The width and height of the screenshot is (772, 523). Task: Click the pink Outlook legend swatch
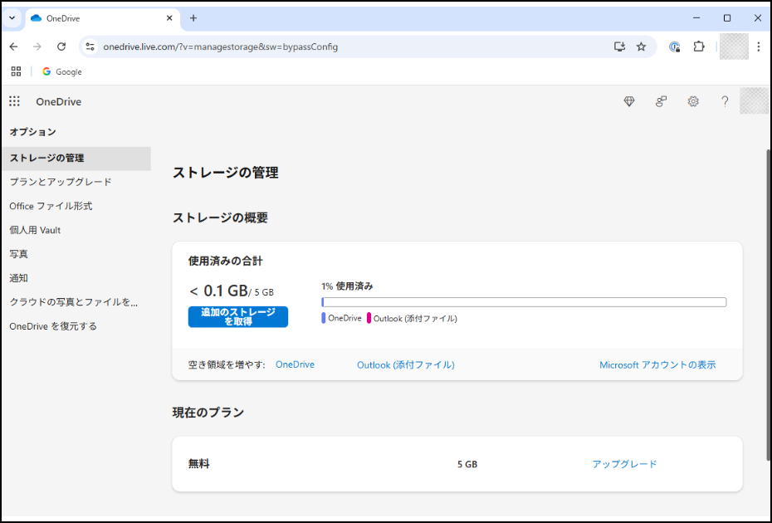[369, 318]
